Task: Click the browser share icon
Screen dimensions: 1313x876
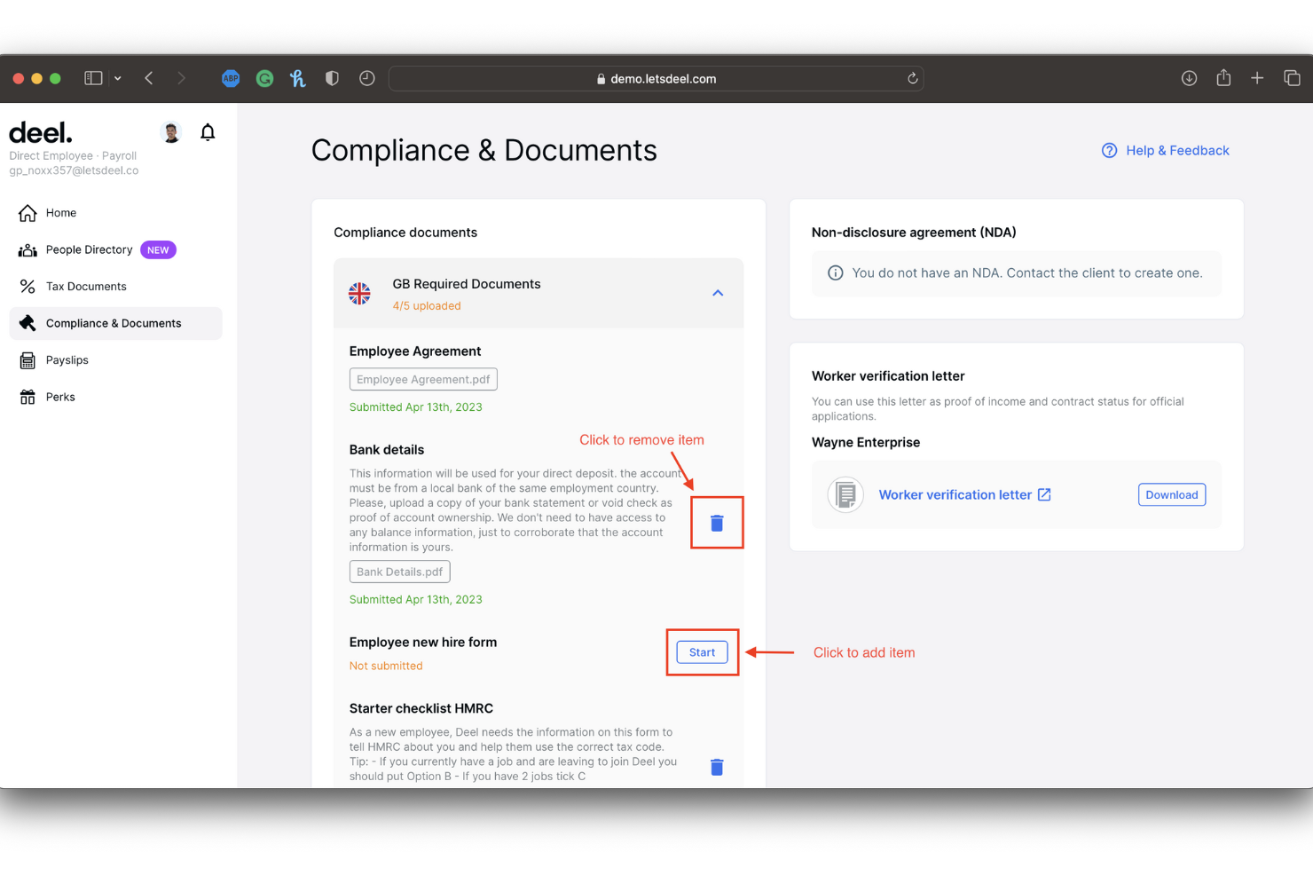Action: pyautogui.click(x=1223, y=78)
